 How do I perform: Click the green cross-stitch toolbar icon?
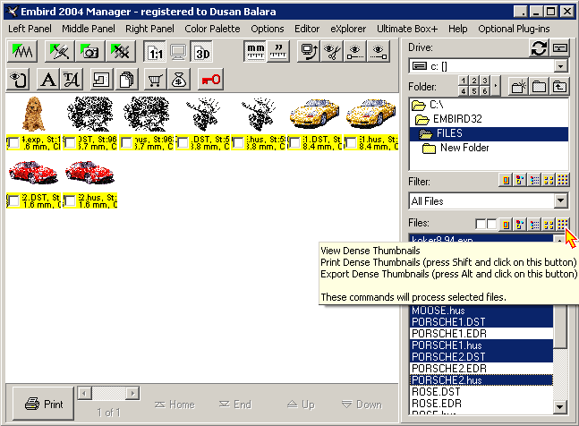coord(121,52)
